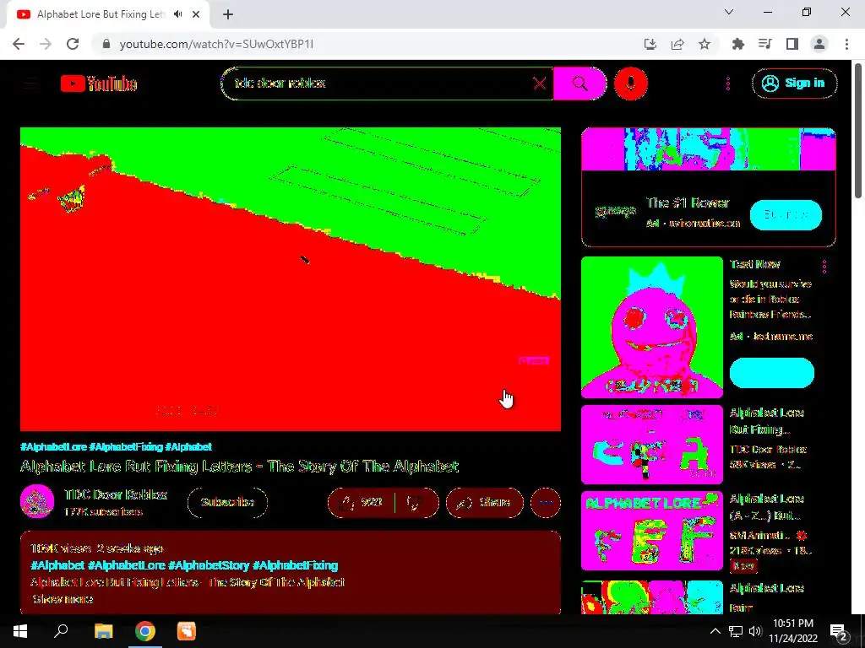Close the Alphabet Lore tab
865x648 pixels.
[x=196, y=14]
